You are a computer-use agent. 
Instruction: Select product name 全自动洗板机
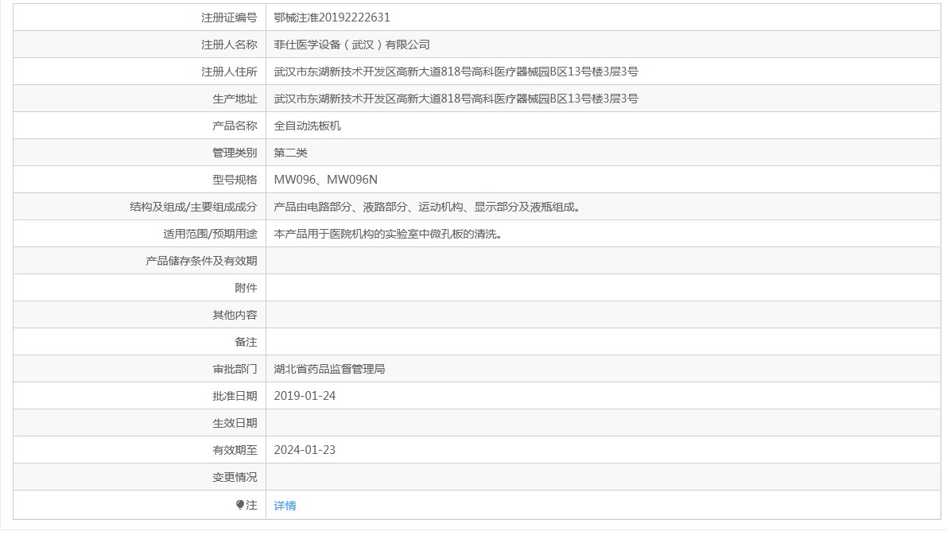tap(307, 126)
